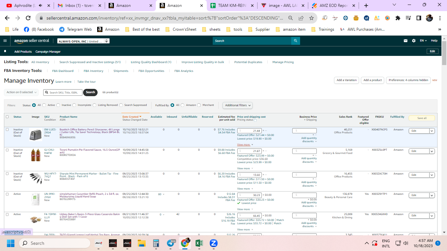Click the 30.23 price field for simplehuman
Screen dimensions: 447x251
(x=249, y=195)
